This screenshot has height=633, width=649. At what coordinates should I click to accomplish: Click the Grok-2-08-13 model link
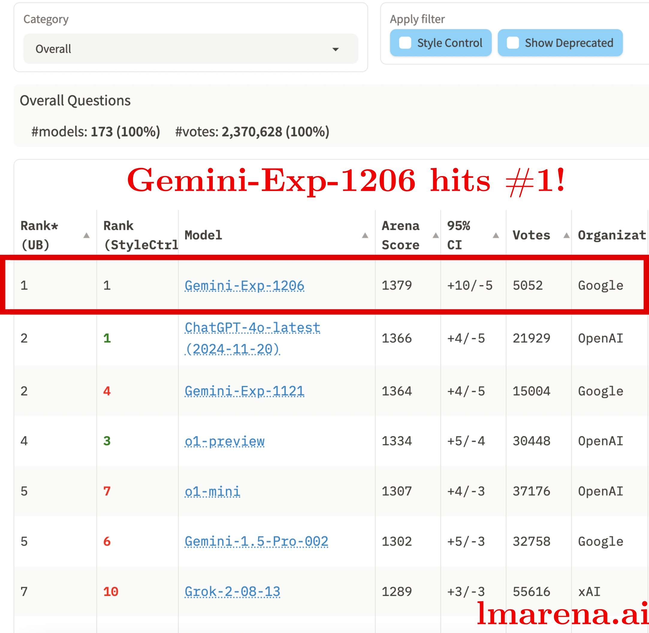pyautogui.click(x=232, y=592)
